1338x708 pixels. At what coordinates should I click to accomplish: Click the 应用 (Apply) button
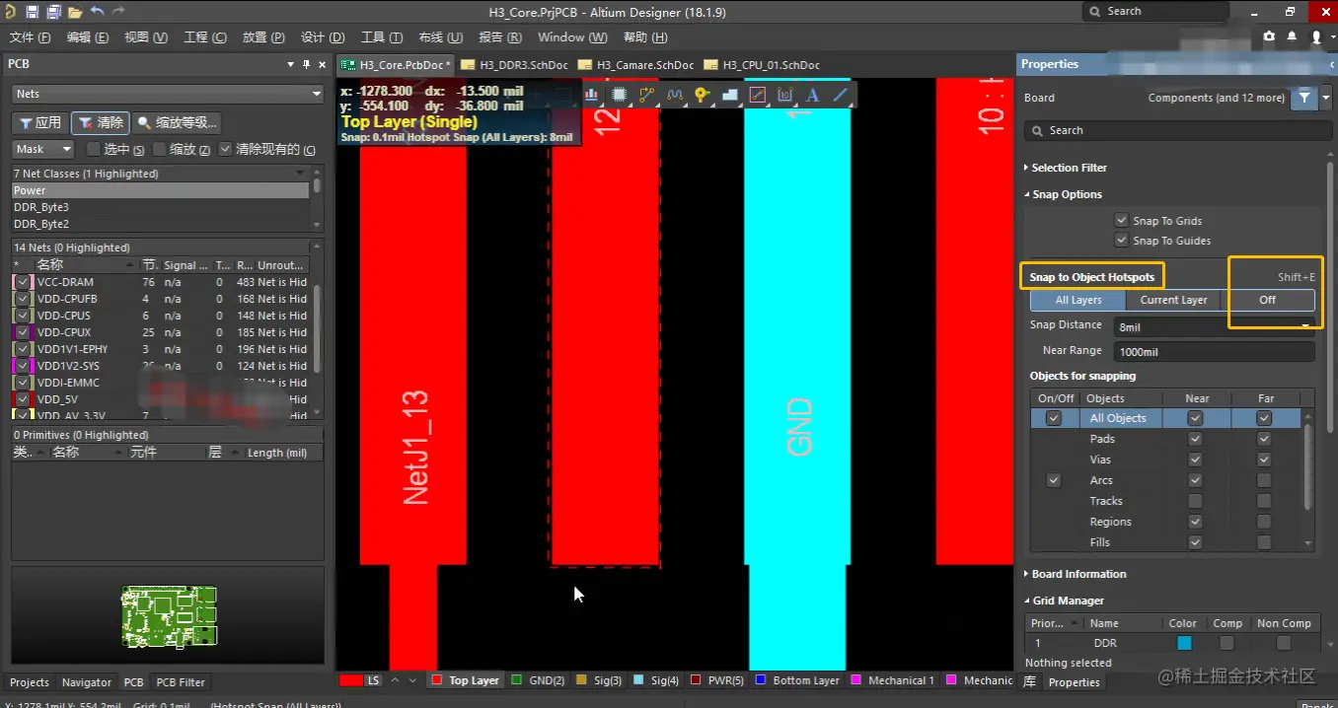click(40, 122)
